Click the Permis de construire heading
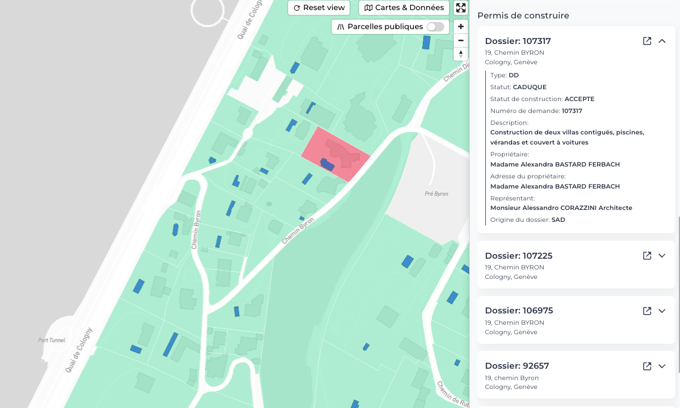This screenshot has width=680, height=408. (x=523, y=15)
